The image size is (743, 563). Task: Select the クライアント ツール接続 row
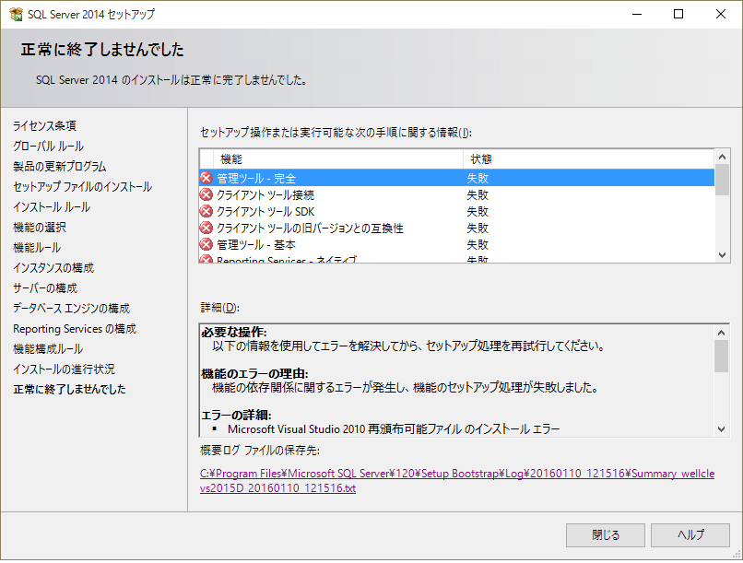tap(457, 194)
